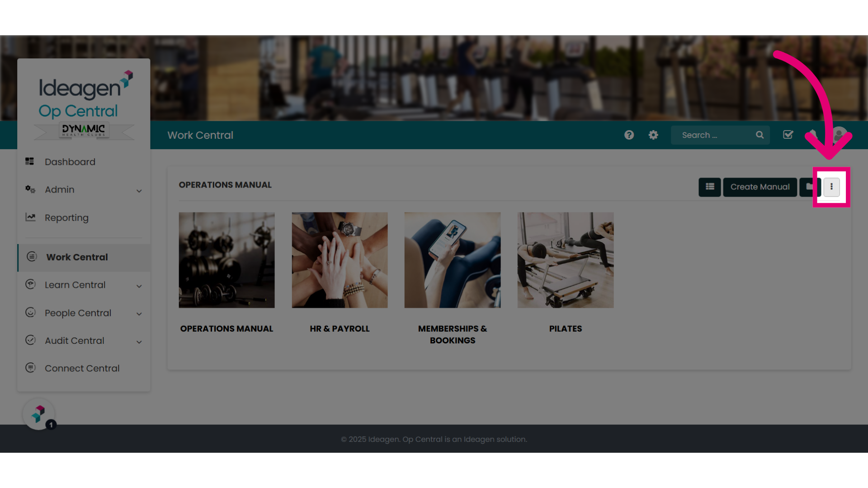This screenshot has height=488, width=868.
Task: Click the Dynamic Health Clubs logo badge
Action: point(84,131)
